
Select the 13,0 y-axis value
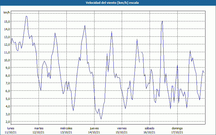[7, 37]
